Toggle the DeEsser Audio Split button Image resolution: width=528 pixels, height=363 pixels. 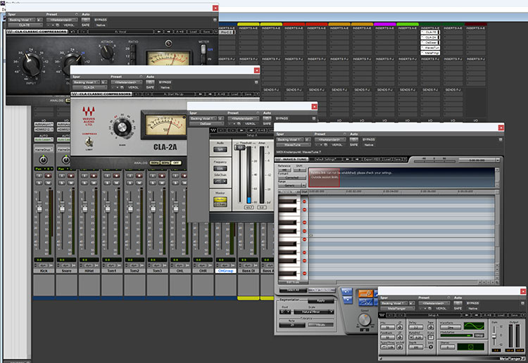click(x=220, y=149)
